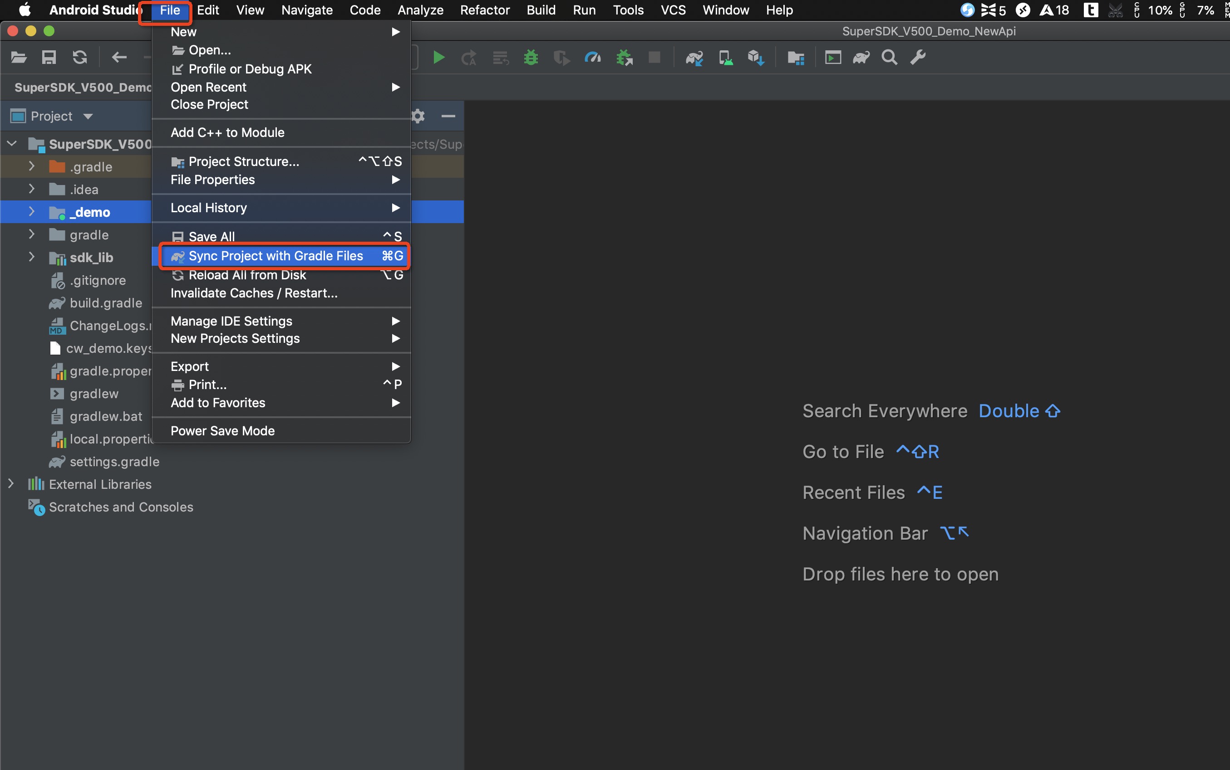The width and height of the screenshot is (1230, 770).
Task: Open SDK Manager cube icon
Action: 755,58
